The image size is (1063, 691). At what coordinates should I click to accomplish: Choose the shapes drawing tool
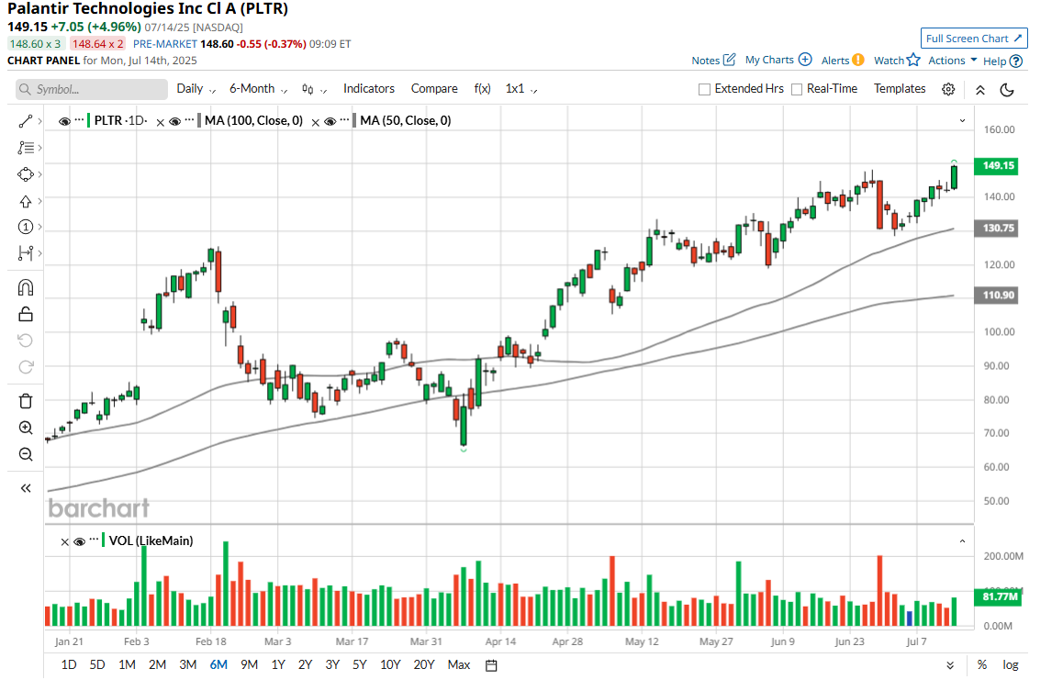25,174
